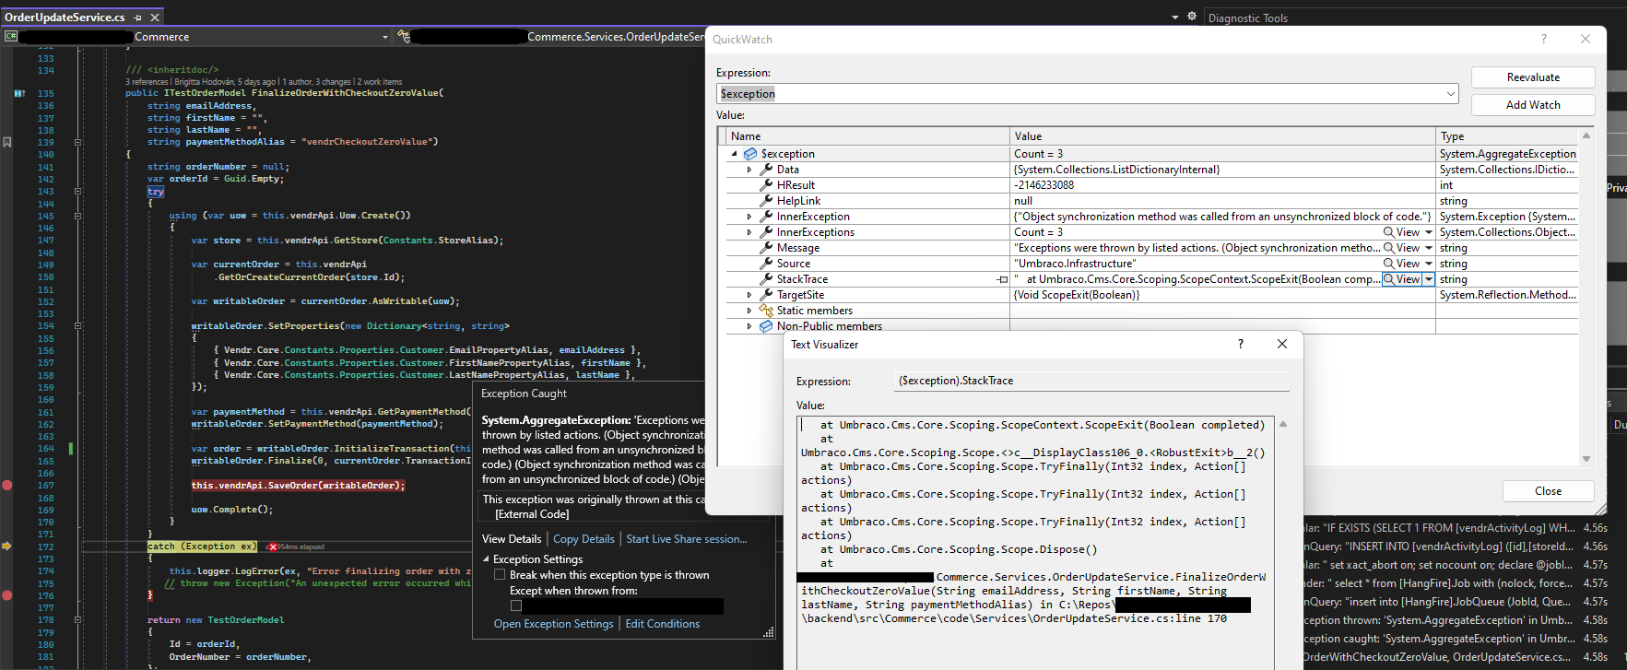Enable 'Break when this exception type is thrown'
Image resolution: width=1627 pixels, height=670 pixels.
coord(500,575)
